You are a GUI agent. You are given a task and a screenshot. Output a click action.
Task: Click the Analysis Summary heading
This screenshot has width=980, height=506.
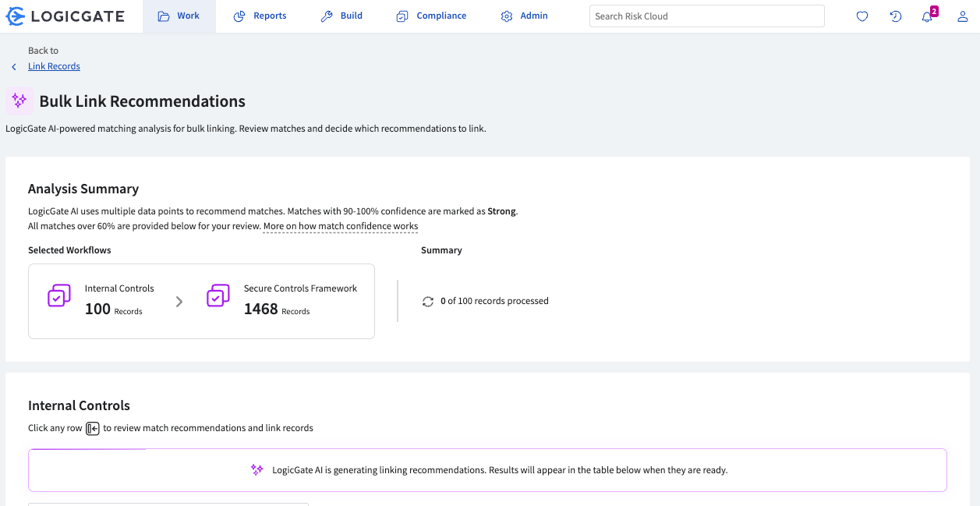click(x=83, y=189)
